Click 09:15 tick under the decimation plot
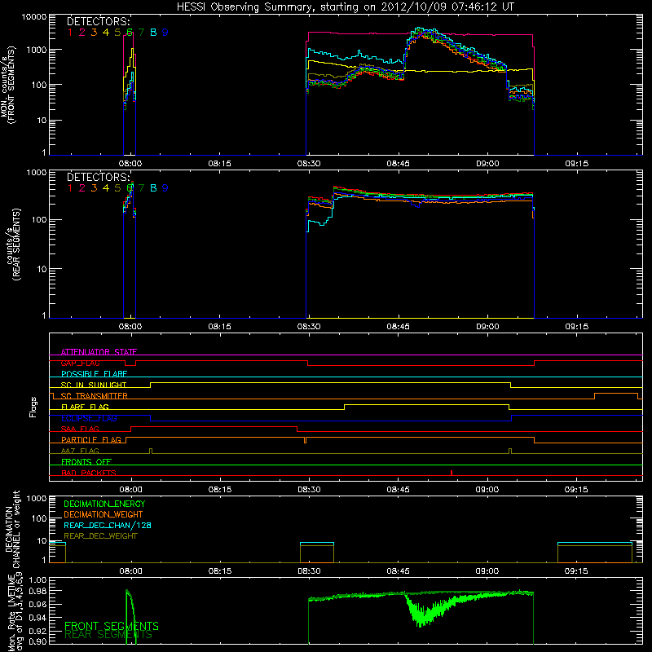 [x=576, y=571]
